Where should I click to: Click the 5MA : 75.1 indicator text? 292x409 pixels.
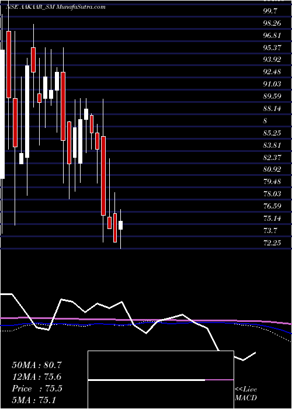[34, 400]
